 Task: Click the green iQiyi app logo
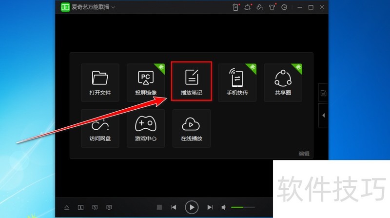click(65, 7)
